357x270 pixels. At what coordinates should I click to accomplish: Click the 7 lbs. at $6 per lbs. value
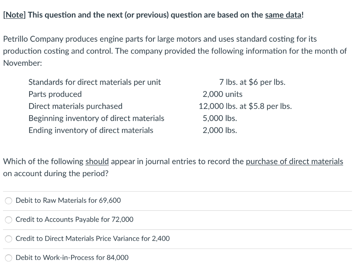tap(252, 82)
